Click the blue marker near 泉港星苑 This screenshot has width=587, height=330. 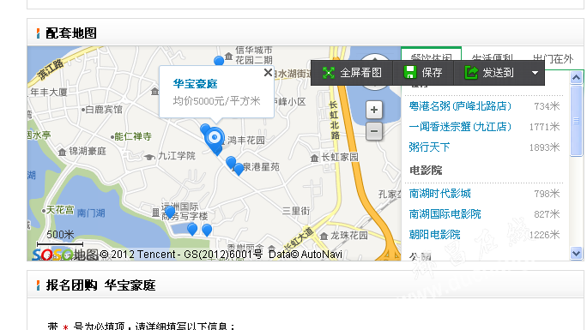point(239,169)
